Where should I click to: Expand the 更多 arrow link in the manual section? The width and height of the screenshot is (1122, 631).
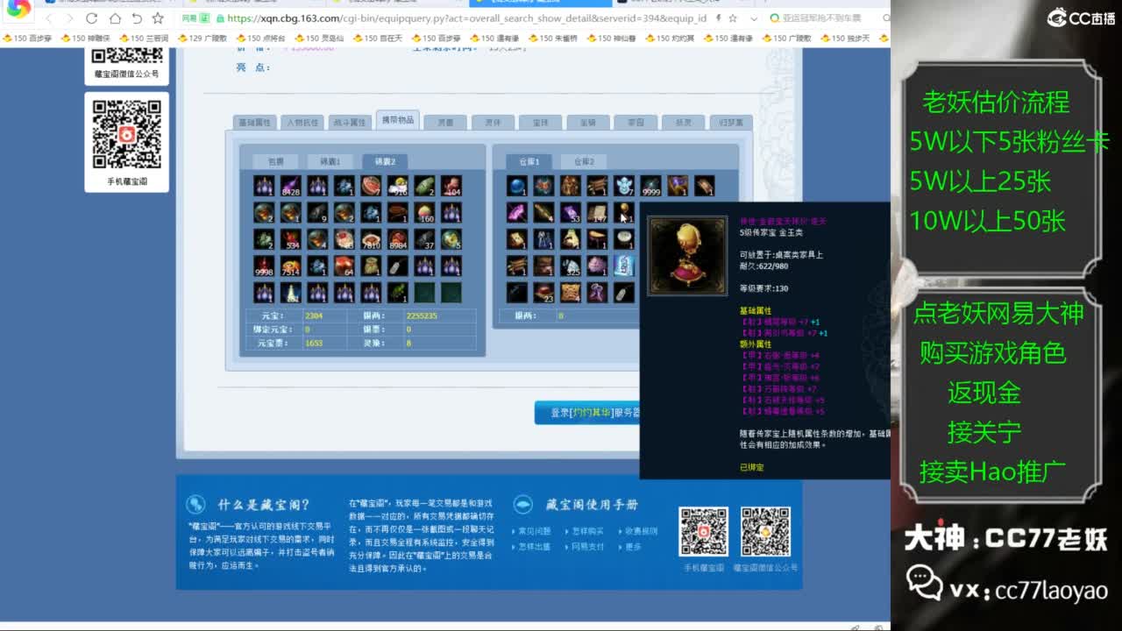633,547
